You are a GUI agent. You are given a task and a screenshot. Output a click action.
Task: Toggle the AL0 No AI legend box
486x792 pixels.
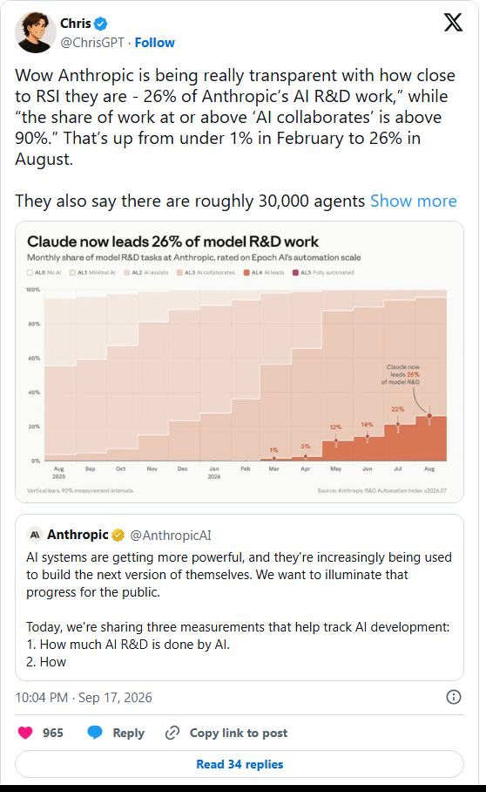click(x=30, y=273)
